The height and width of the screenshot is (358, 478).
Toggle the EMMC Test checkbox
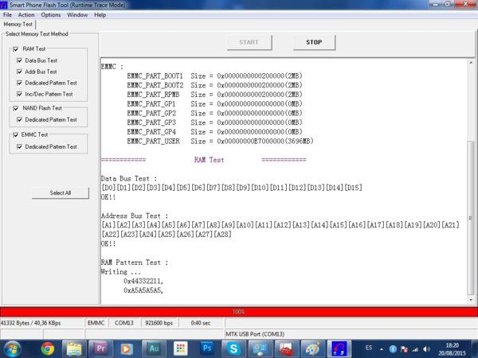[16, 135]
